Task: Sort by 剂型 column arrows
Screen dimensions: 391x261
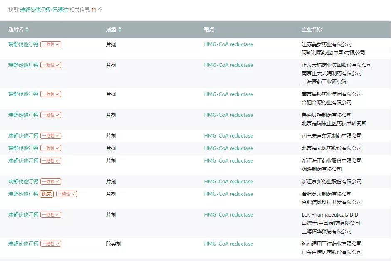Action: tap(120, 30)
